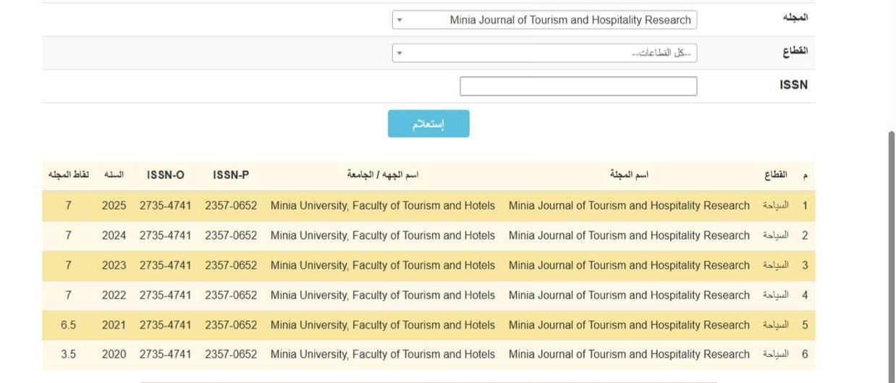Open the journal dropdown showing Minia Journal
This screenshot has width=896, height=383.
[544, 20]
